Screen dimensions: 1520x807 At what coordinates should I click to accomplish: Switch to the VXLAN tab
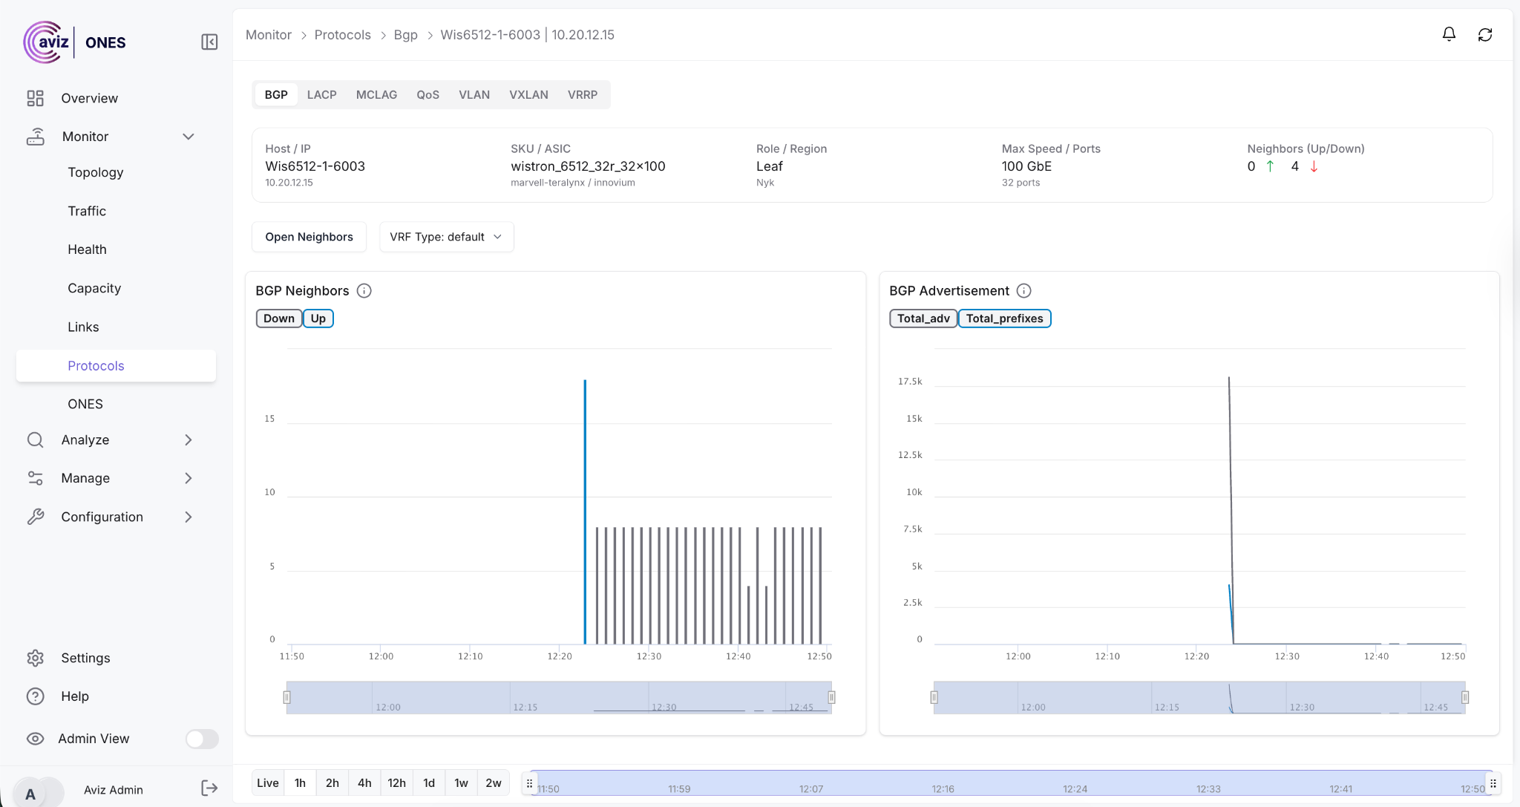click(x=528, y=95)
